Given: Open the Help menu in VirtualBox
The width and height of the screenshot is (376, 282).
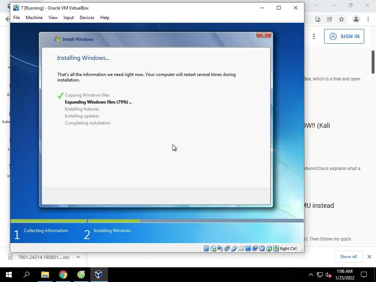Looking at the screenshot, I should (105, 18).
